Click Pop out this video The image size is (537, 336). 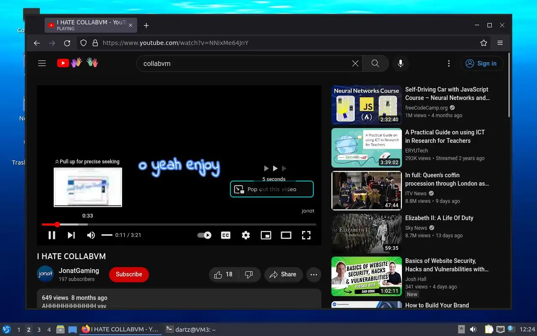272,189
